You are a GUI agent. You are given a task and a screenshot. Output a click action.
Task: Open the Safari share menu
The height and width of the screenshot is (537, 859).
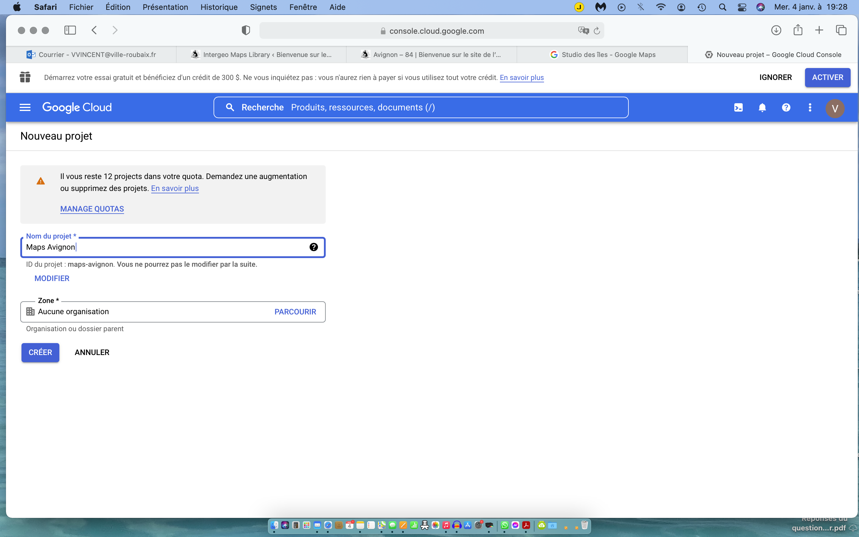pyautogui.click(x=798, y=30)
